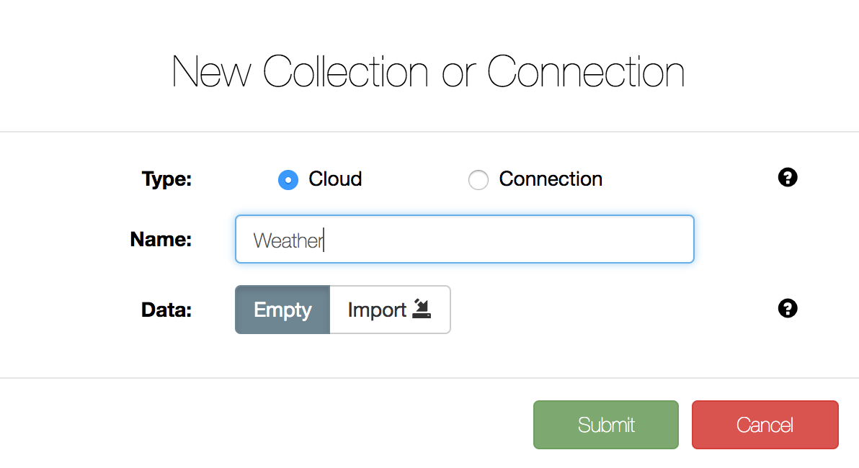859x468 pixels.
Task: Click the Type: field label
Action: pos(166,179)
